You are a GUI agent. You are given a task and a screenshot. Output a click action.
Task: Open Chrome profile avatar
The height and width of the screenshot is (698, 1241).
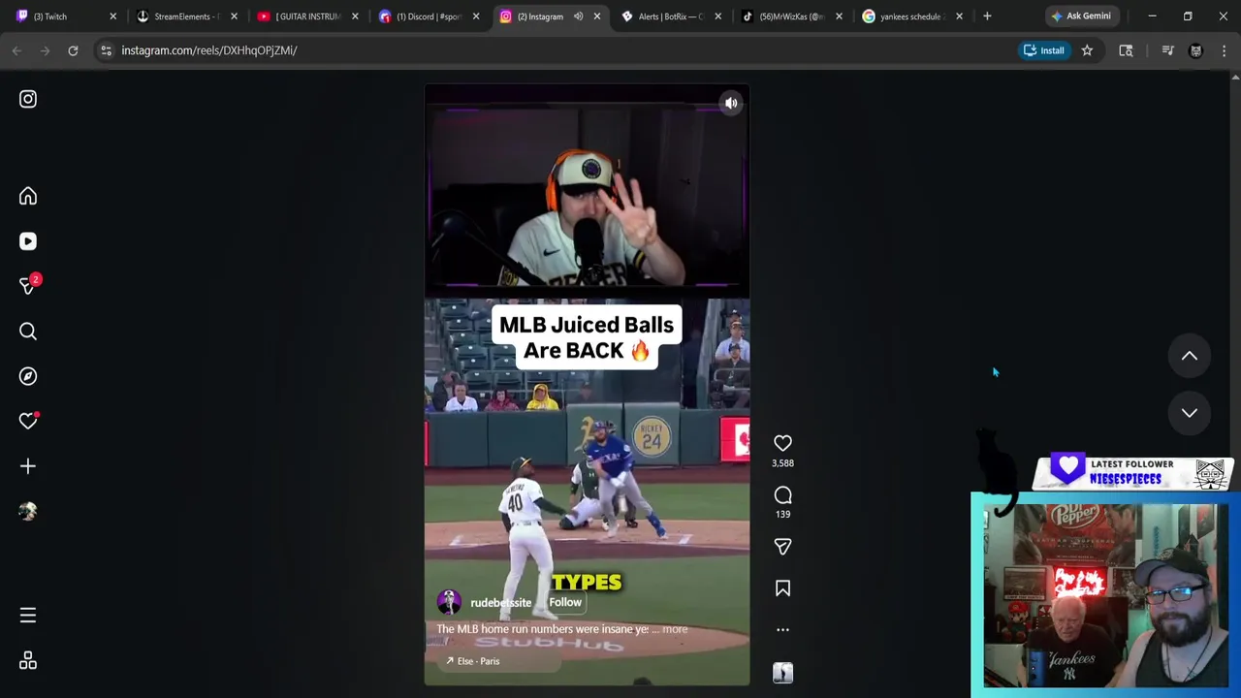click(x=1195, y=50)
